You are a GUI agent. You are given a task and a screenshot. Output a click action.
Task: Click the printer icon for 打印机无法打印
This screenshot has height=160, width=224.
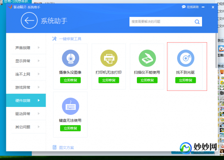tap(109, 58)
